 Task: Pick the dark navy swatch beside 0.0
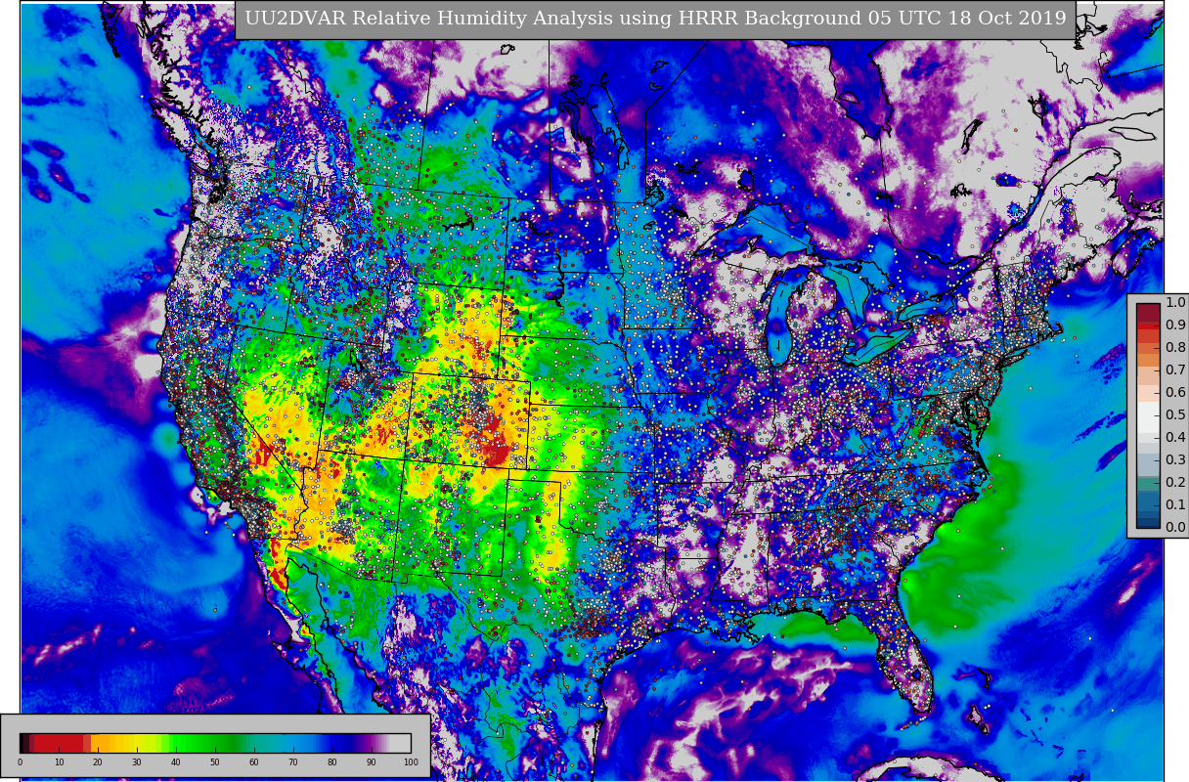click(1148, 522)
